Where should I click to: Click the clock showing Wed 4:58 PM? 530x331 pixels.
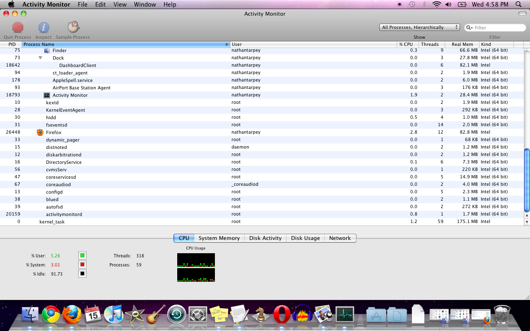[x=490, y=5]
